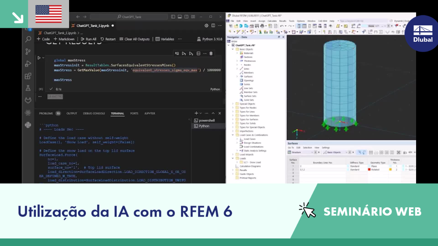Click red Rotated geometry type color swatch
Screen dimensions: 438x246
click(x=369, y=169)
